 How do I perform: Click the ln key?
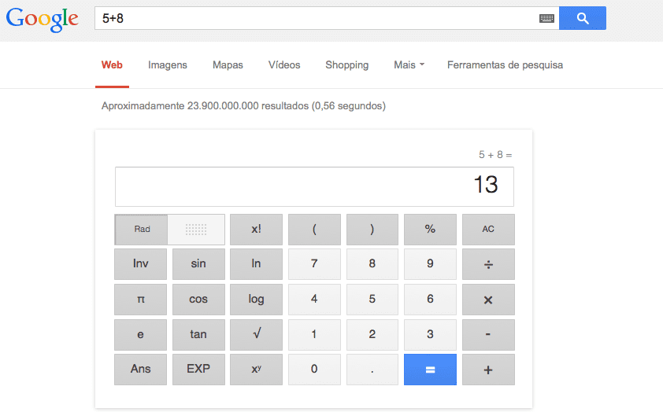(256, 264)
